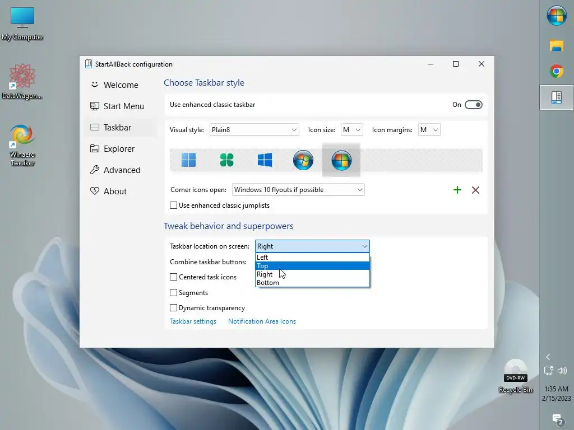Open Start orb on the right taskbar
574x430 pixels.
557,15
